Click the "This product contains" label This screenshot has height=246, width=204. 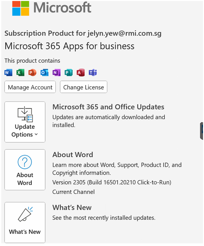[x=32, y=61]
